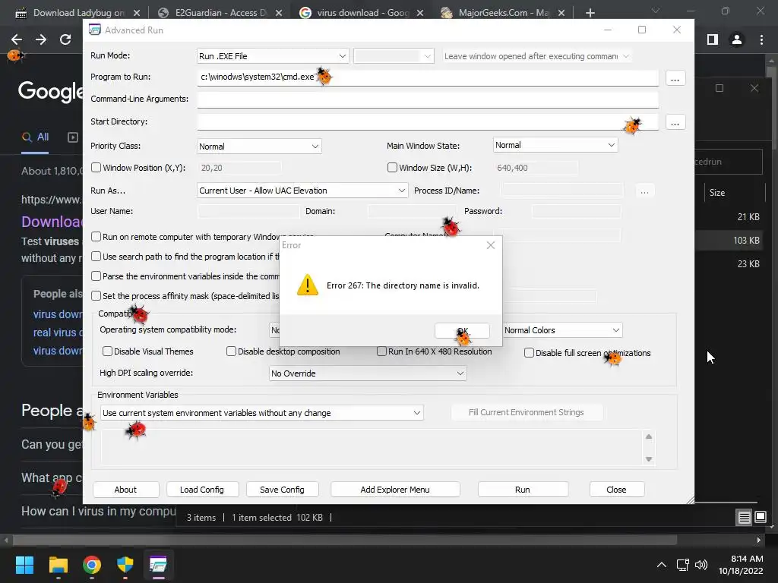The width and height of the screenshot is (778, 583).
Task: Switch to MajorGeeks.Com browser tab
Action: [504, 13]
